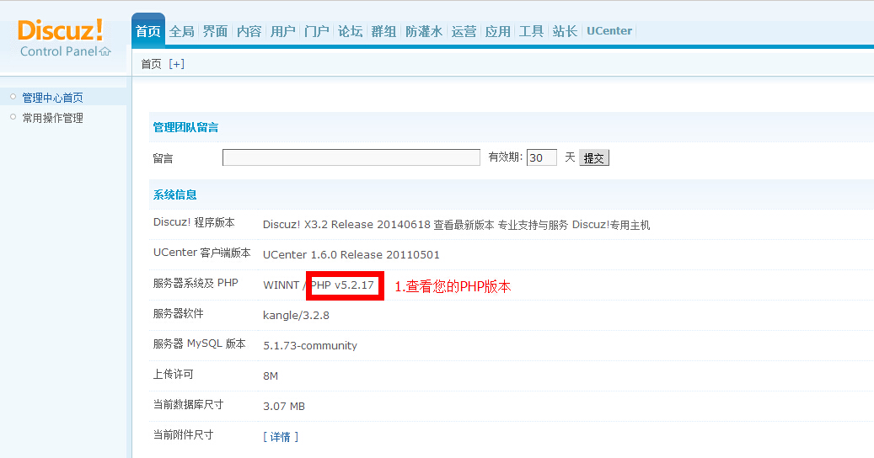Click UCenter 1.6.0 Release 20110501 value
Viewport: 874px width, 458px height.
pyautogui.click(x=351, y=255)
